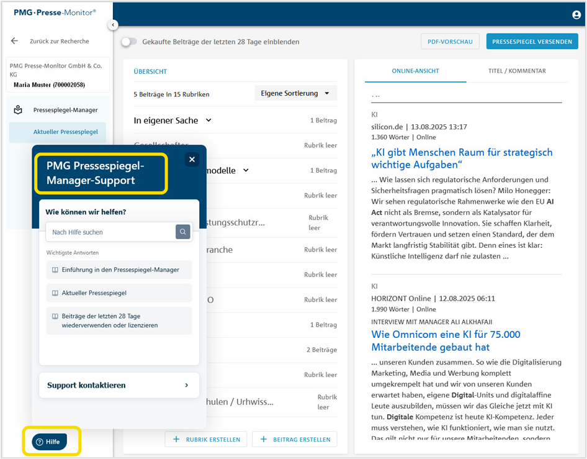Click 'Interview mit Manager Ali Alkhafaji' kicker
Image resolution: width=587 pixels, height=459 pixels.
[432, 322]
